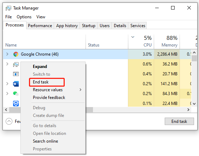Click the vertical scrollbar down arrow
The image size is (199, 156).
coord(194,104)
